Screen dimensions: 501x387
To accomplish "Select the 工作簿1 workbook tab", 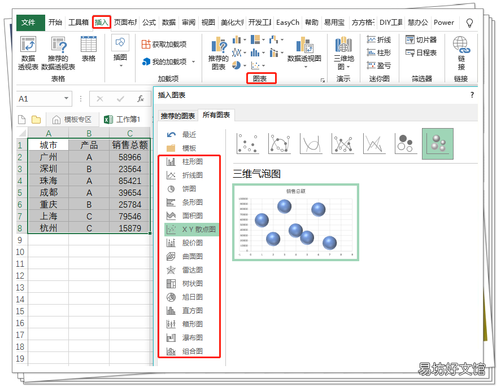I will click(123, 120).
